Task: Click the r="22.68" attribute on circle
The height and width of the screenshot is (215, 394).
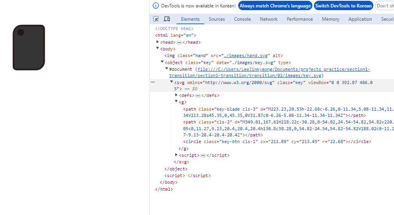Action: (x=334, y=142)
